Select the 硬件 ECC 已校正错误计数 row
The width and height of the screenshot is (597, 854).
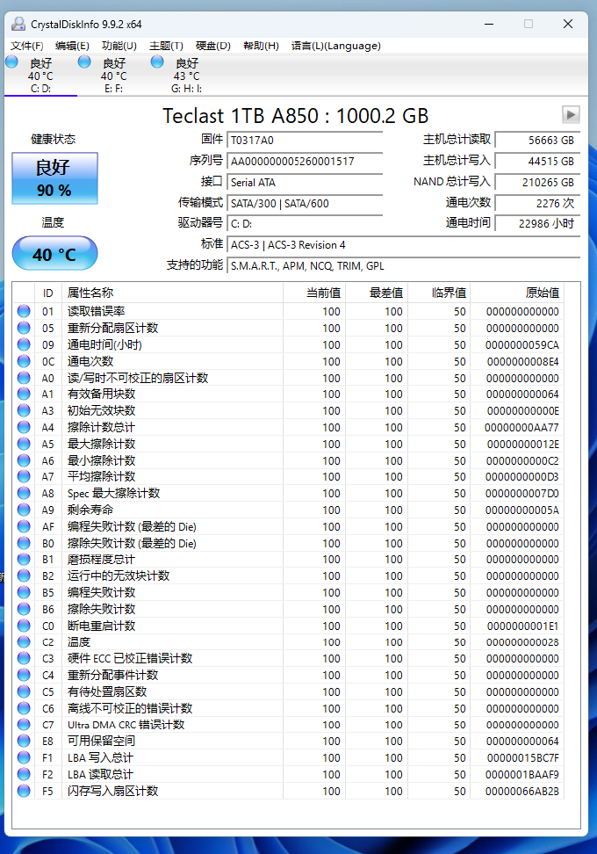click(x=289, y=658)
